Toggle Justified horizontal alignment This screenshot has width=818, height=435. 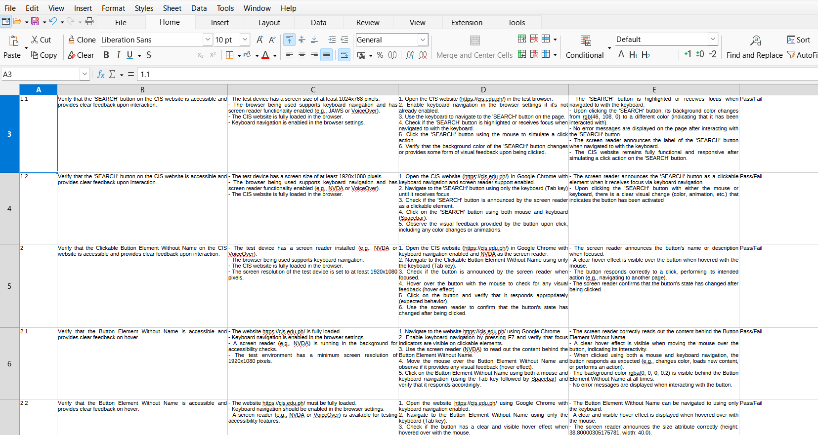326,55
